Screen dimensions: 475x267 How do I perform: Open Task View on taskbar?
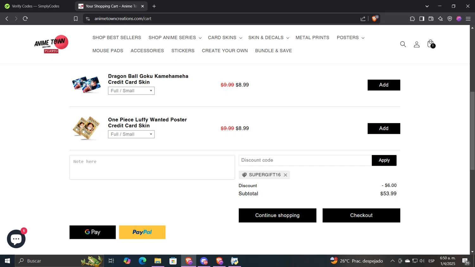tap(111, 261)
